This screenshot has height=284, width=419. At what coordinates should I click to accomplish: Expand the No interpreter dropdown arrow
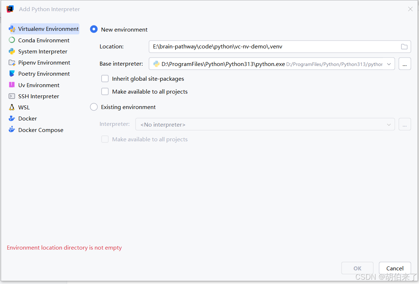[389, 125]
